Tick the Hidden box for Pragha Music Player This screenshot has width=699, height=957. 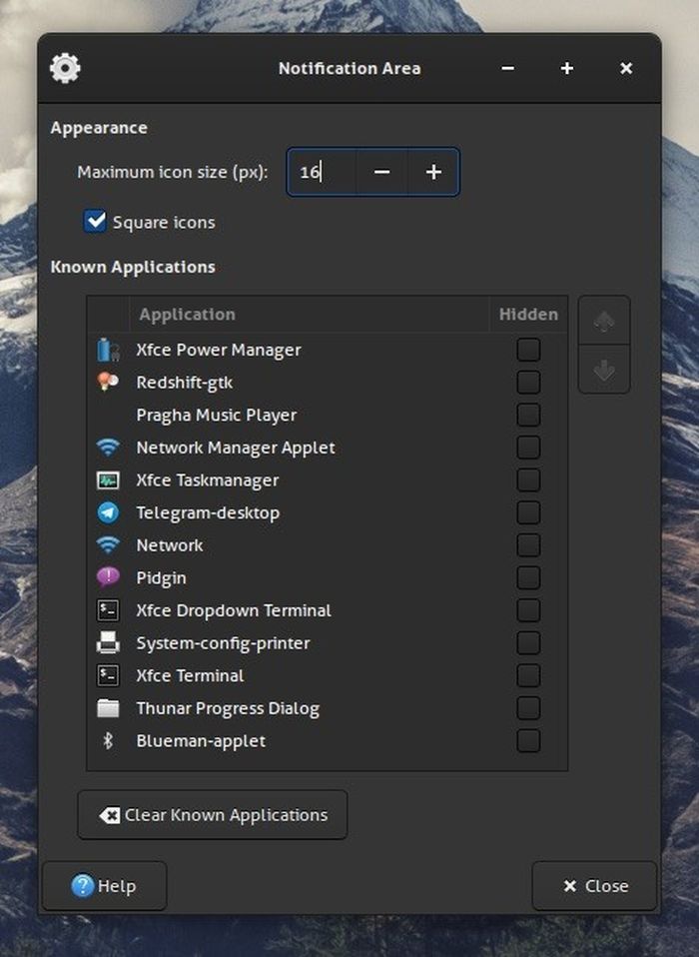coord(528,415)
